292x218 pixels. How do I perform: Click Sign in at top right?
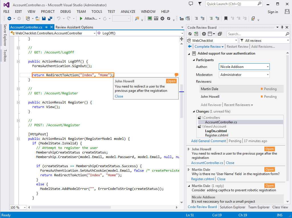pyautogui.click(x=273, y=12)
